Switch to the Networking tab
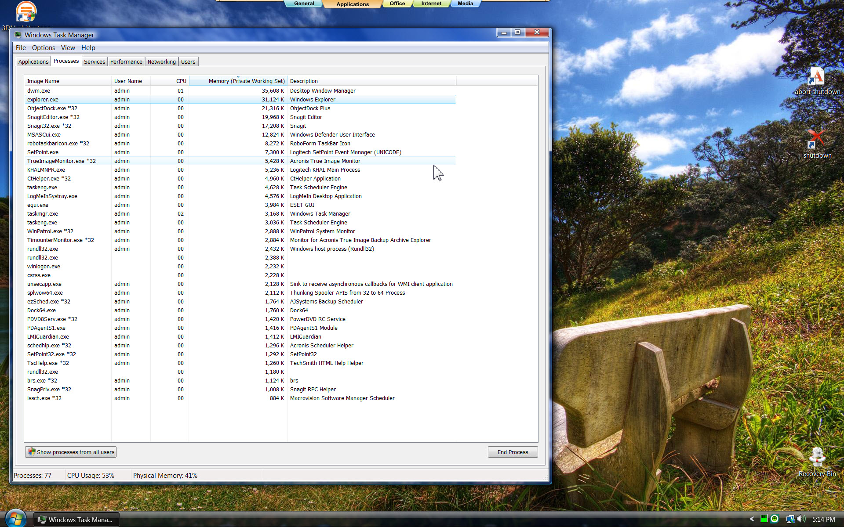The width and height of the screenshot is (844, 527). (161, 62)
